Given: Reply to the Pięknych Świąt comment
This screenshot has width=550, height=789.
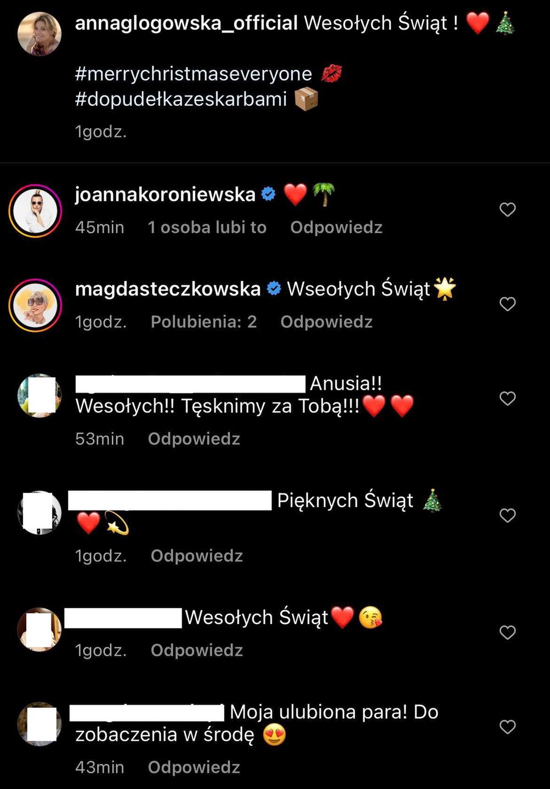Looking at the screenshot, I should (197, 556).
